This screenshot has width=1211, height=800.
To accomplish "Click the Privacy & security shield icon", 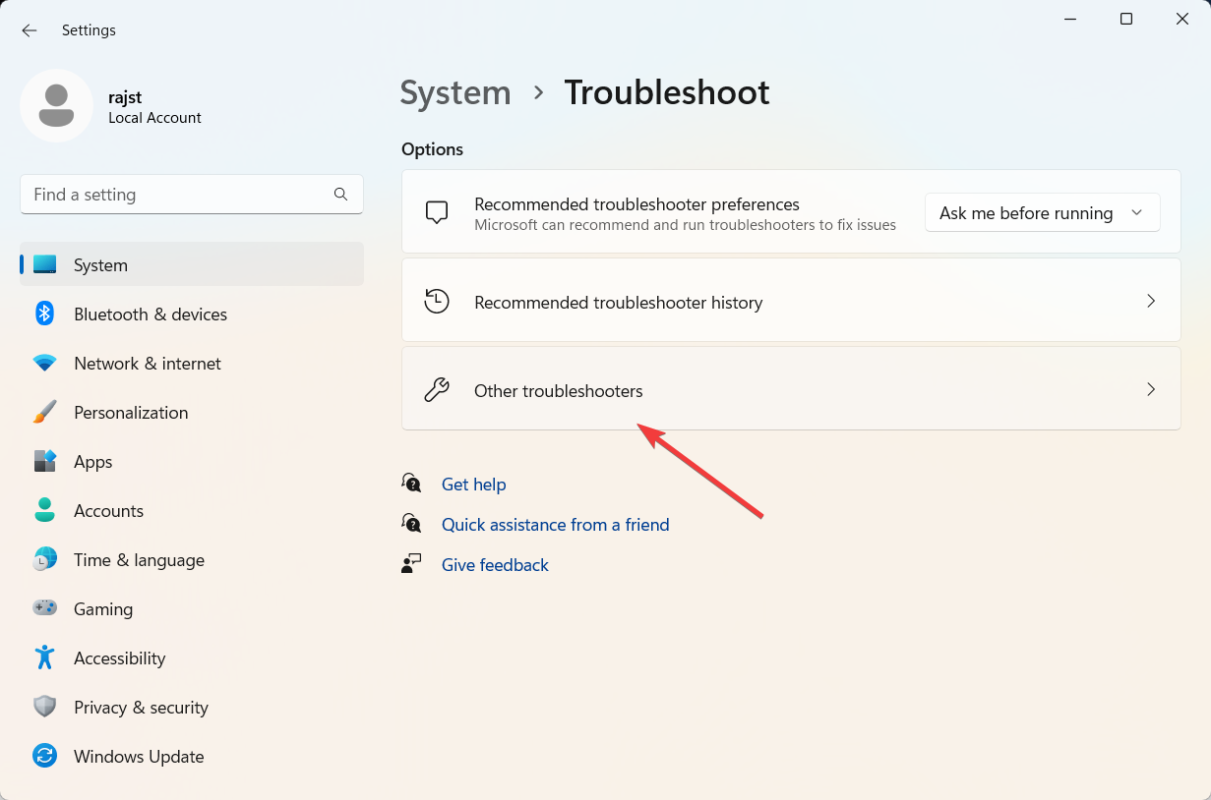I will coord(45,707).
